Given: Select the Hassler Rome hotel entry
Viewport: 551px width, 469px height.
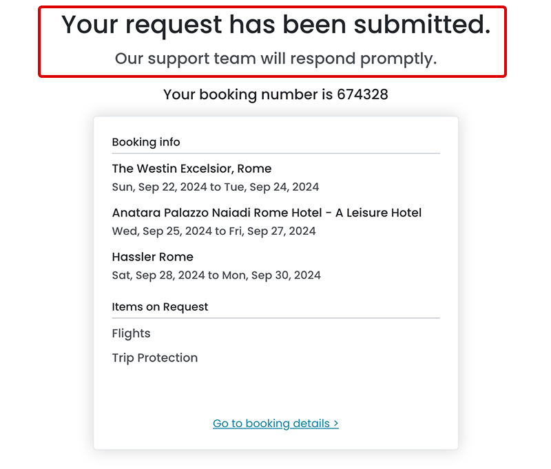Looking at the screenshot, I should 152,257.
